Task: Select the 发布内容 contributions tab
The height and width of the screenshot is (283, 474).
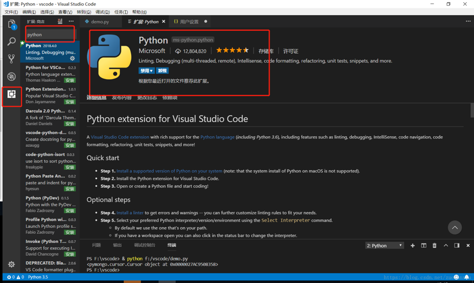Action: coord(122,97)
